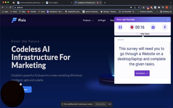Open the Products dropdown menu

pyautogui.click(x=88, y=21)
